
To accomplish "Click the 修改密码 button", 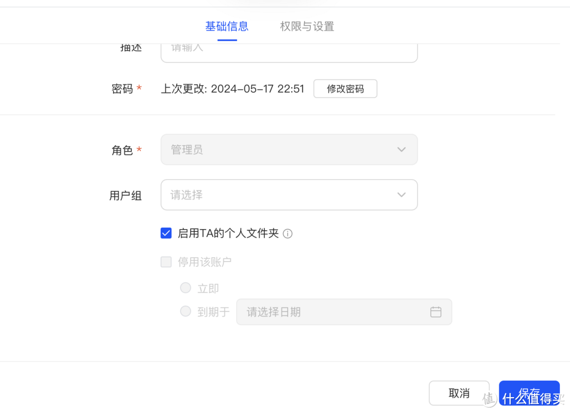I will tap(345, 88).
